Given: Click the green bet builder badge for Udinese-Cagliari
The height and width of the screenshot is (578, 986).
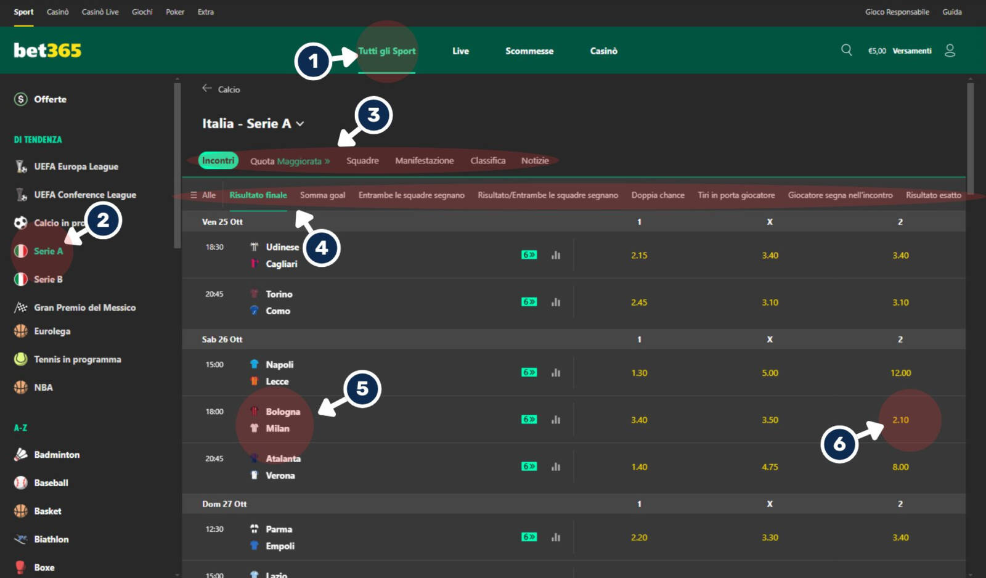Looking at the screenshot, I should 529,255.
